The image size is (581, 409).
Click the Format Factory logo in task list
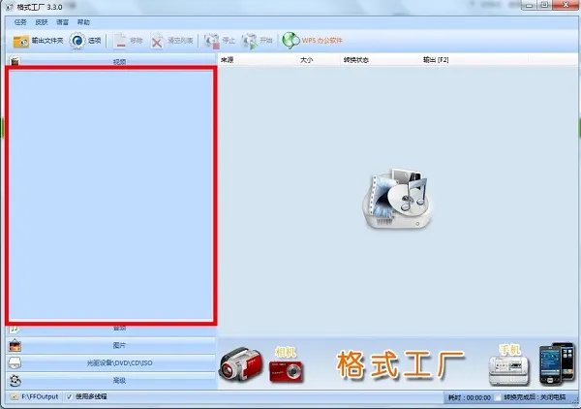[397, 199]
